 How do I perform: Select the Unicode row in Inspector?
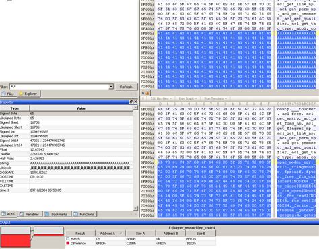click(x=67, y=168)
